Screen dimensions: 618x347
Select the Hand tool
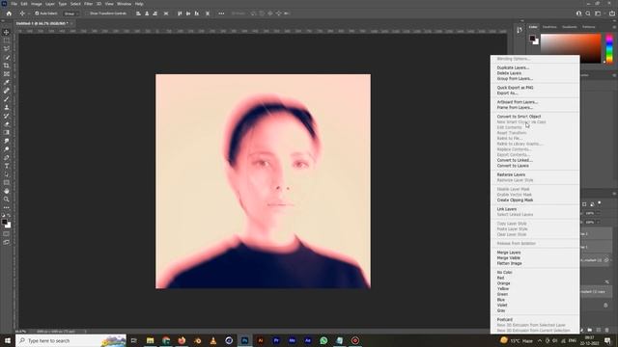point(7,191)
